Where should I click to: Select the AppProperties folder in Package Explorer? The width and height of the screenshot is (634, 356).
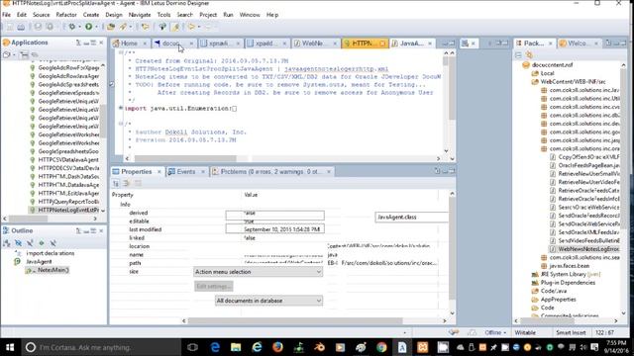(558, 299)
